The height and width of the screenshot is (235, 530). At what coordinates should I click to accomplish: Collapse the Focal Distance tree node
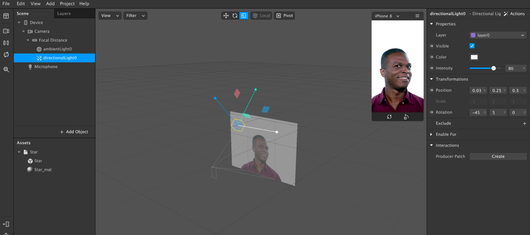point(28,40)
